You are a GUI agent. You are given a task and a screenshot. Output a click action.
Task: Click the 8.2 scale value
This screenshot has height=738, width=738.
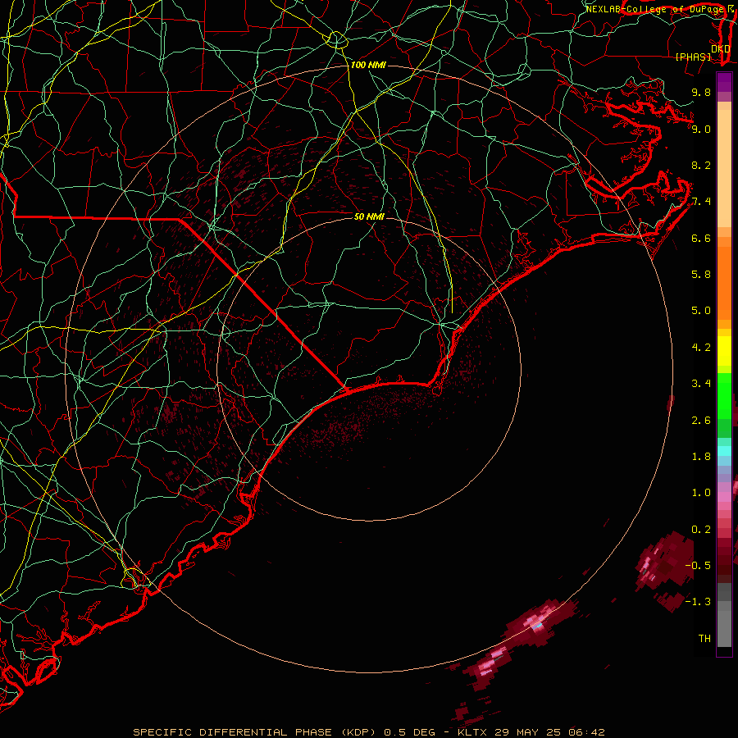[x=701, y=165]
